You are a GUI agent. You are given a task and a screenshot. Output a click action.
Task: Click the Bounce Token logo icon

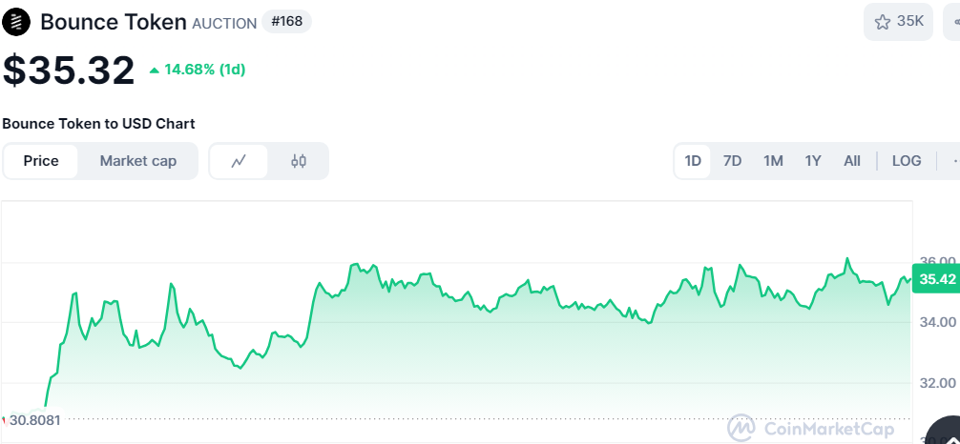(x=16, y=23)
